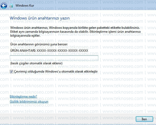The image size is (156, 125).
Task: Click the İleri button
Action: point(144,119)
